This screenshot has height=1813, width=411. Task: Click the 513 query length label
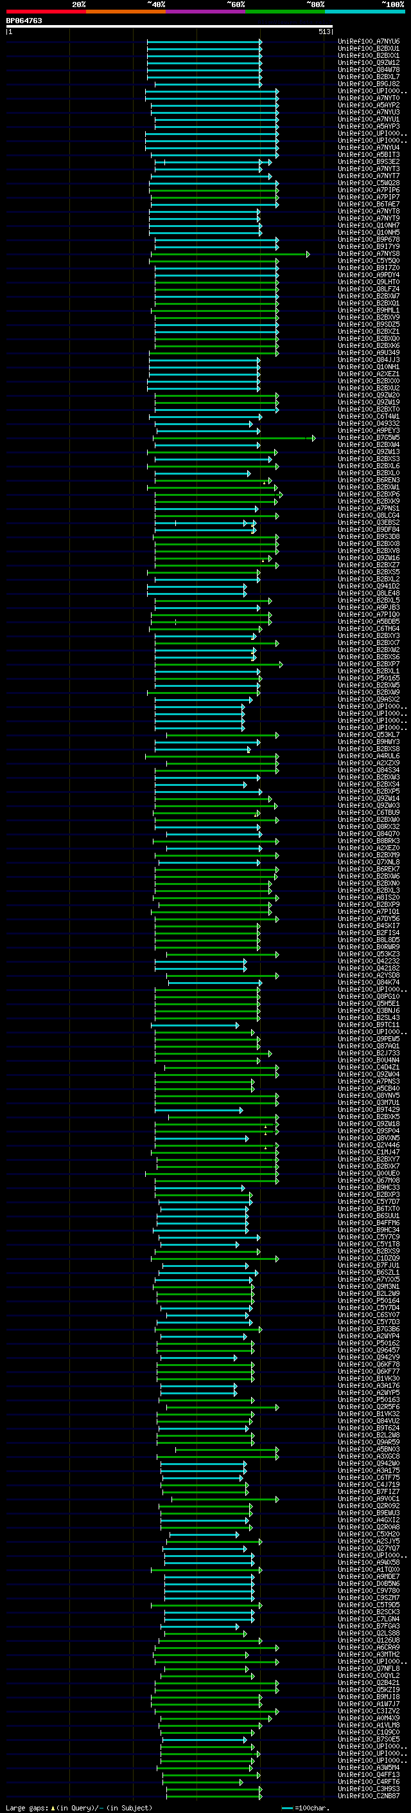324,32
